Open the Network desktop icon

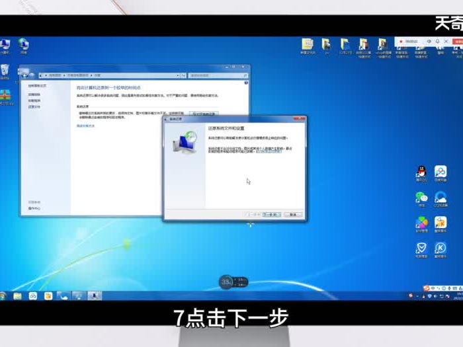24,46
